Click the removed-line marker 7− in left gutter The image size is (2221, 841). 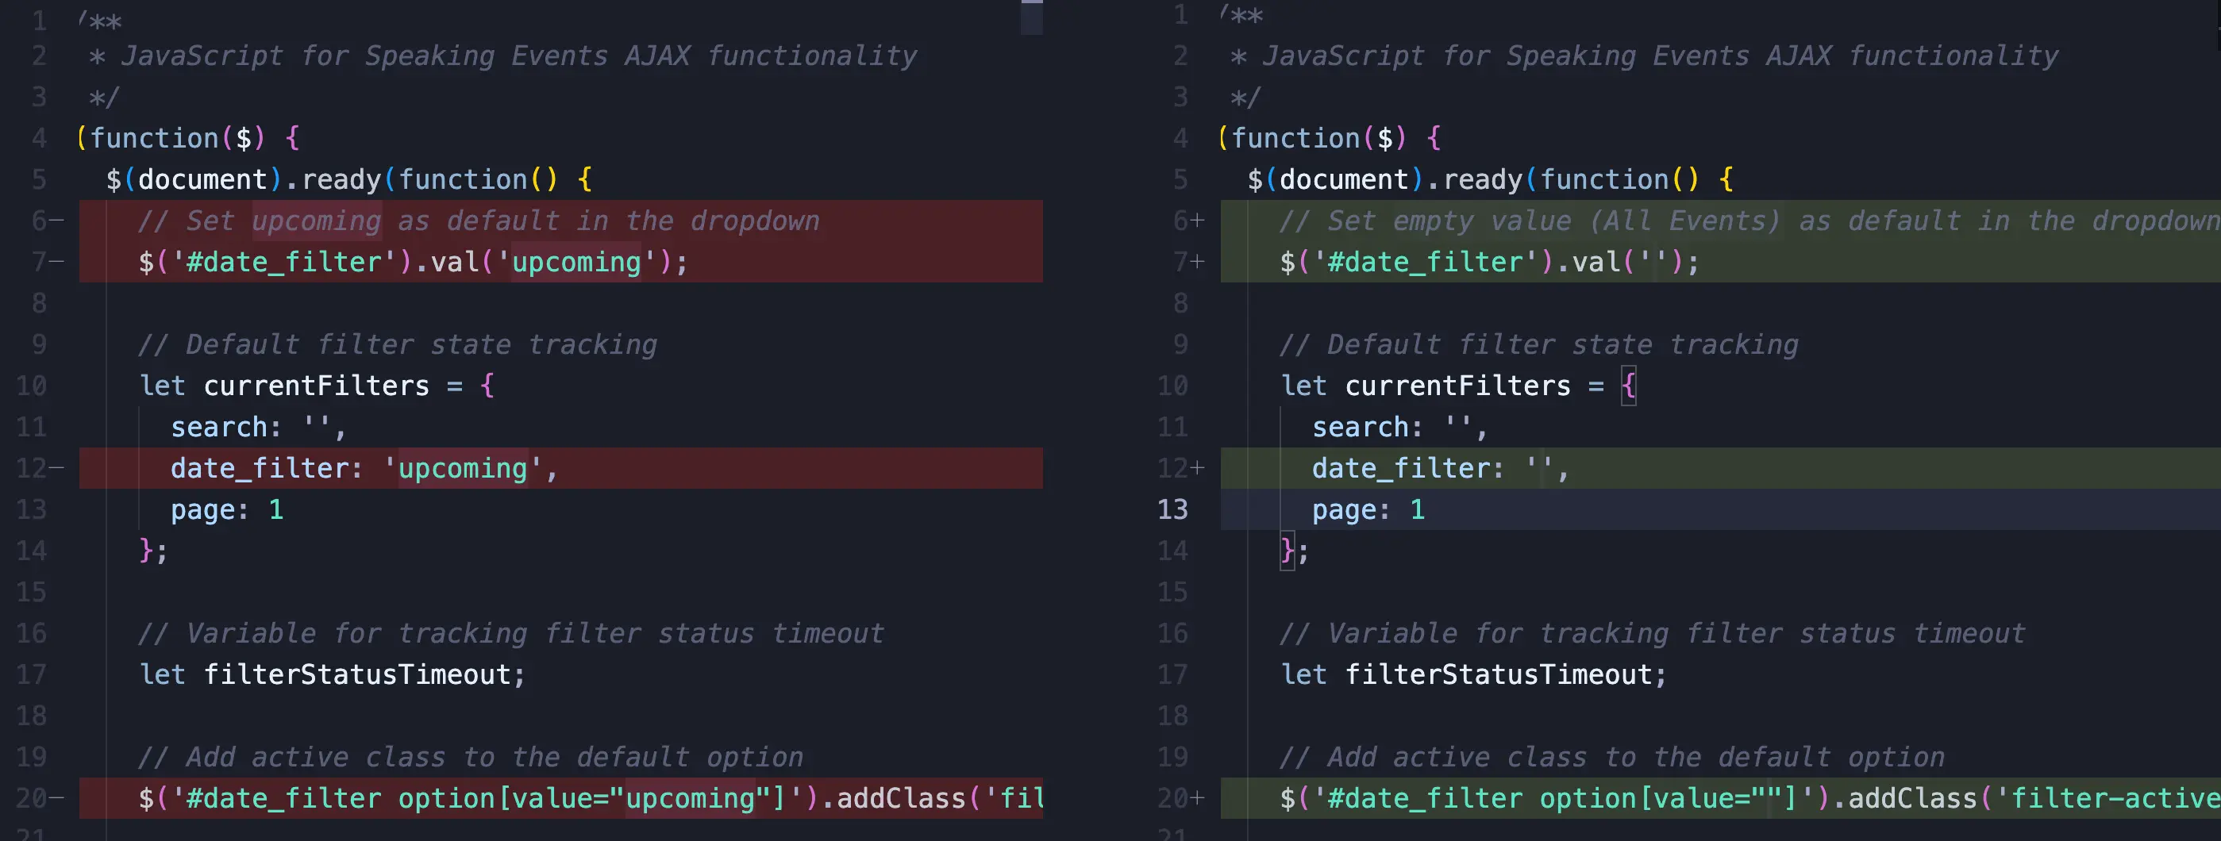48,262
